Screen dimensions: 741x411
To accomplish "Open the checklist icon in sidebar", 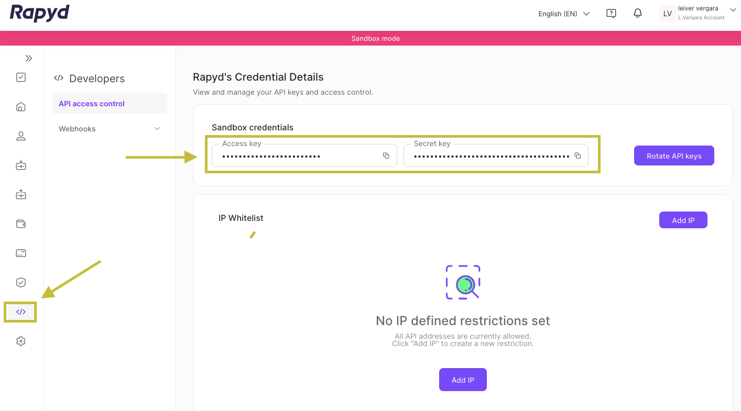I will point(21,77).
